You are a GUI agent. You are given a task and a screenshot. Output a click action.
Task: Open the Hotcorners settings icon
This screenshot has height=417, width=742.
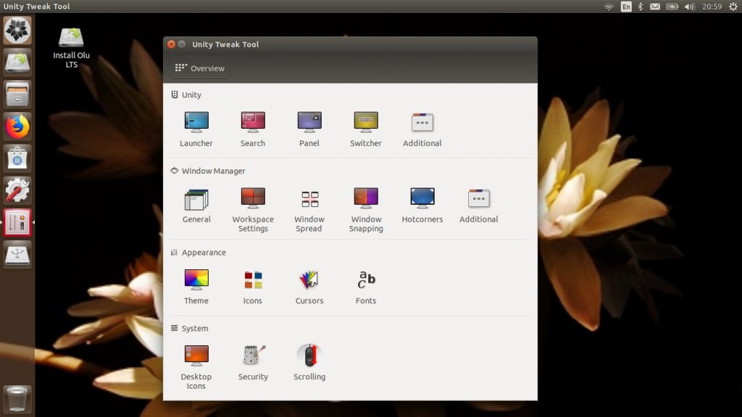click(422, 205)
